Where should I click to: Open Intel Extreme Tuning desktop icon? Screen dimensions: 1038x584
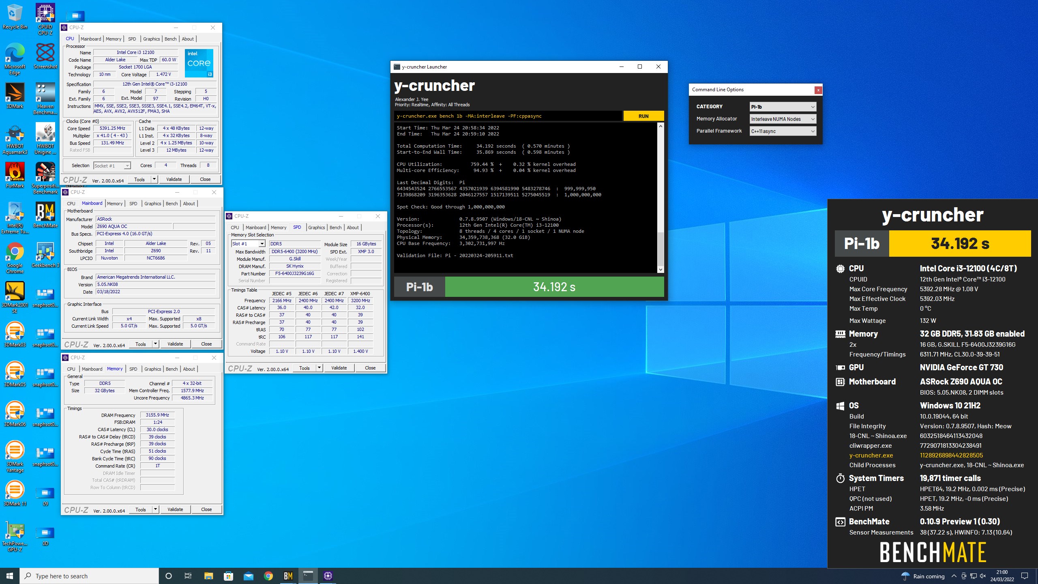(x=15, y=218)
